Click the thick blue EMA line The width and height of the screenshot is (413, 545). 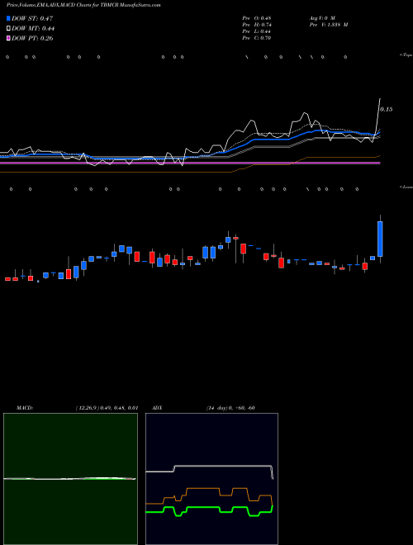[271, 139]
